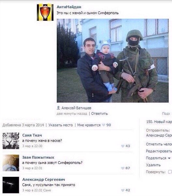Viewport: 172px width, 196px height.
Task: Open Александр Сергеевич's dark avatar
Action: (11, 185)
